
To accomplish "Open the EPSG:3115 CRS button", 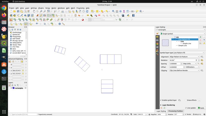I will tap(197, 114).
